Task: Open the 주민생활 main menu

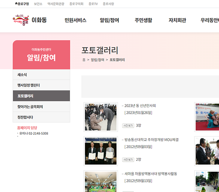Action: (x=143, y=20)
